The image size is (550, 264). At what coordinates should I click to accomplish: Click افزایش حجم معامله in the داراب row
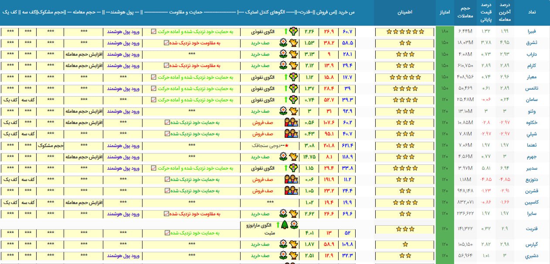coord(83,54)
